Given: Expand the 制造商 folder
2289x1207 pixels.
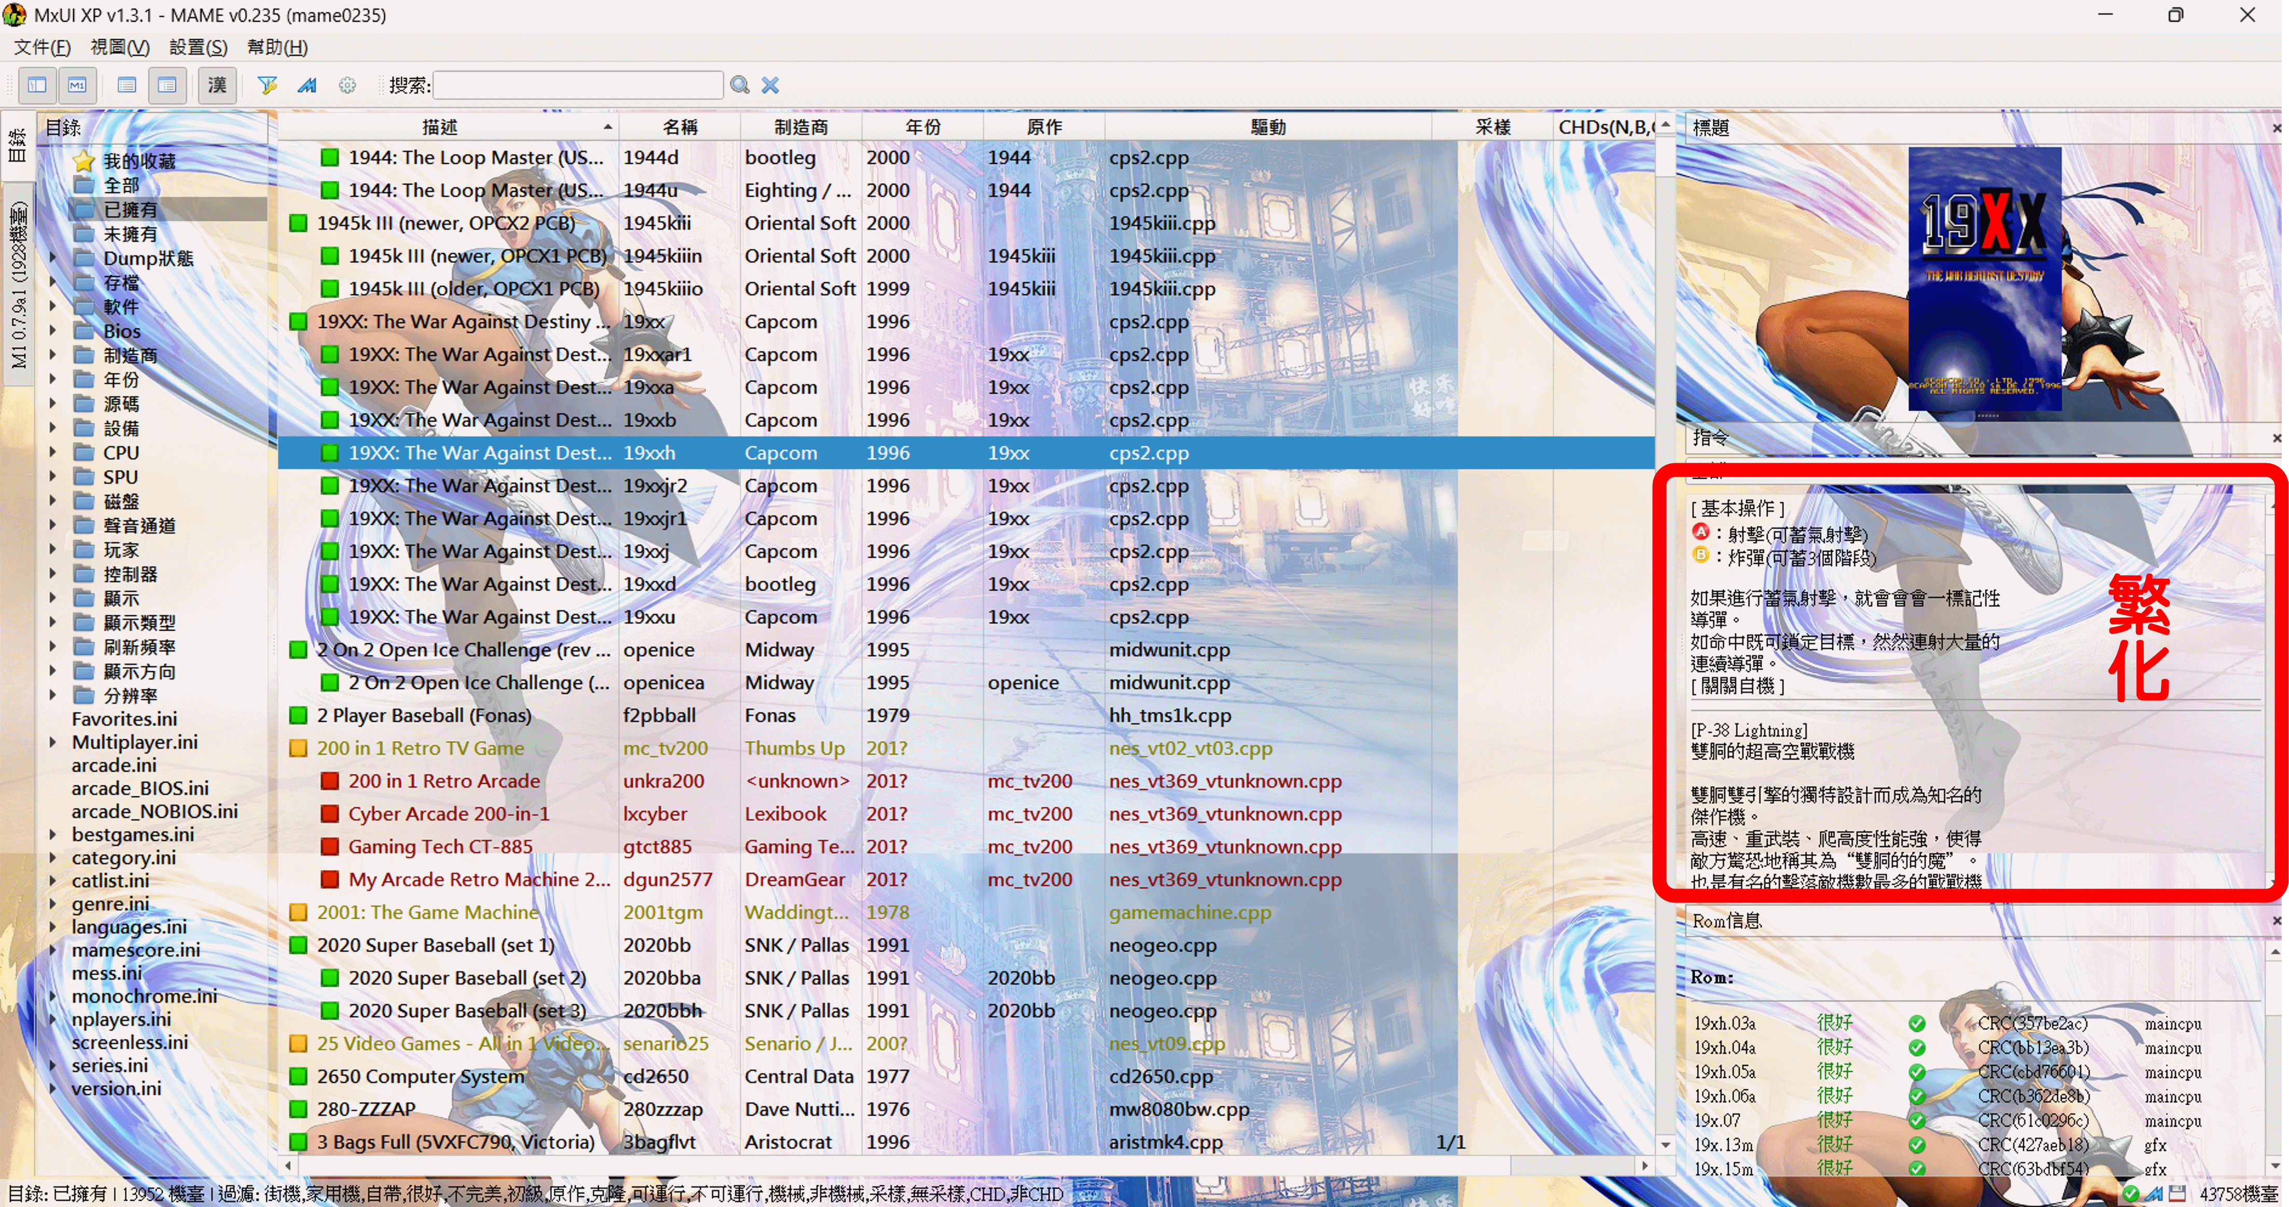Looking at the screenshot, I should (x=52, y=355).
